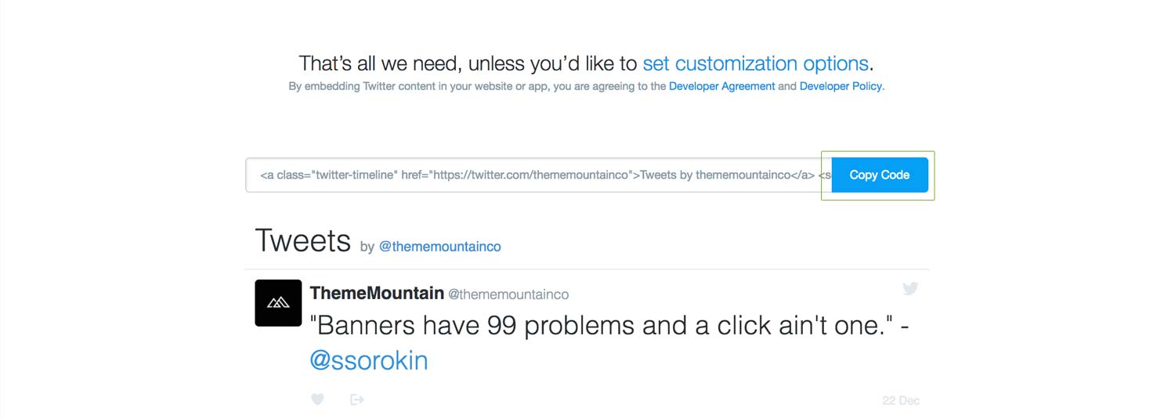Click the share arrow icon under the tweet
This screenshot has height=419, width=1175.
(x=357, y=399)
